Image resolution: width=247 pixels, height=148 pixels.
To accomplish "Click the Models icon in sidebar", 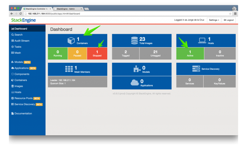I will point(13,62).
